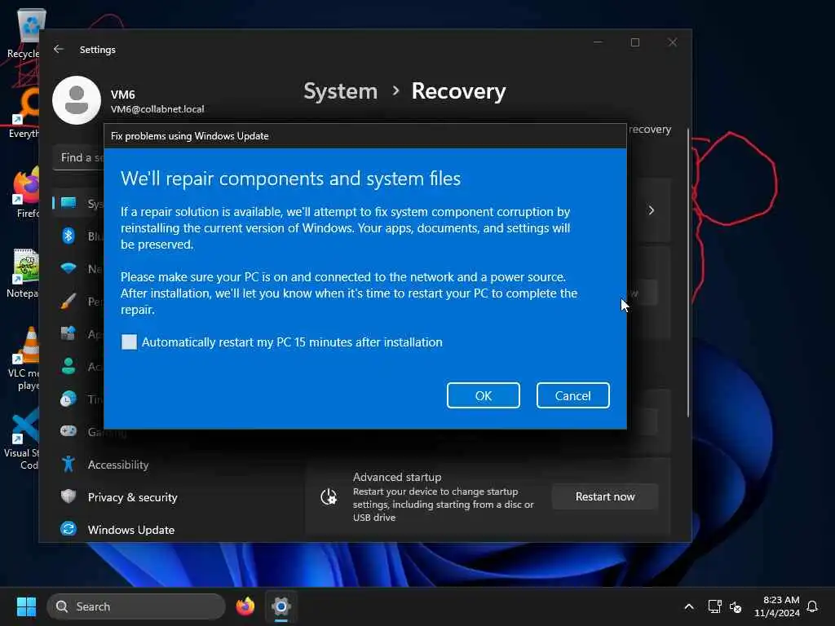
Task: Select the System sidebar icon
Action: 68,203
